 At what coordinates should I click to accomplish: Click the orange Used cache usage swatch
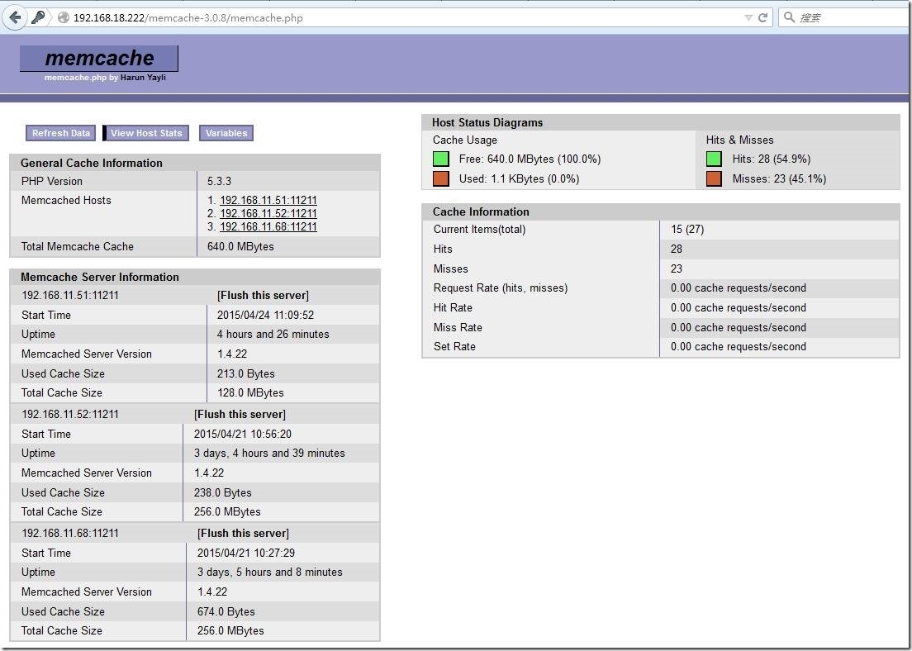(x=441, y=178)
